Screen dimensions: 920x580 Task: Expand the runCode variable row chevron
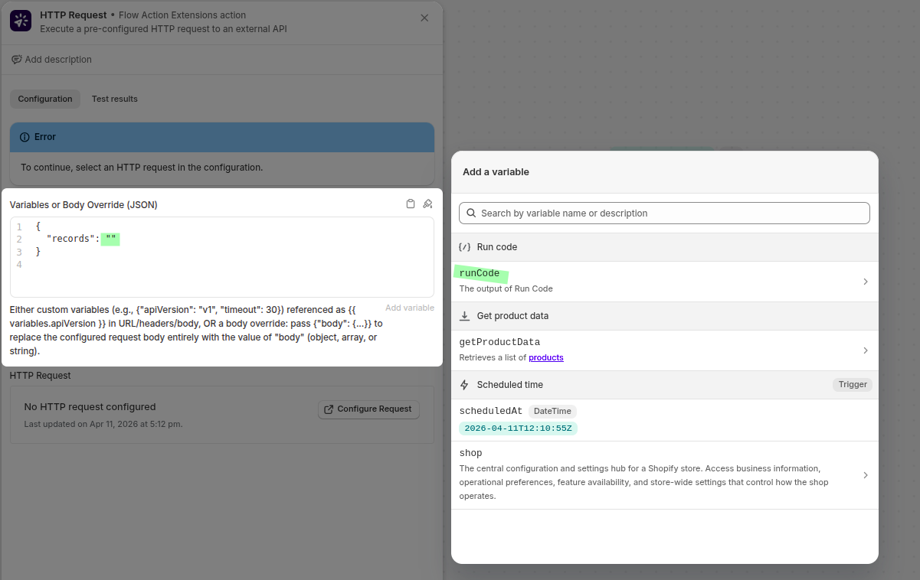(866, 282)
